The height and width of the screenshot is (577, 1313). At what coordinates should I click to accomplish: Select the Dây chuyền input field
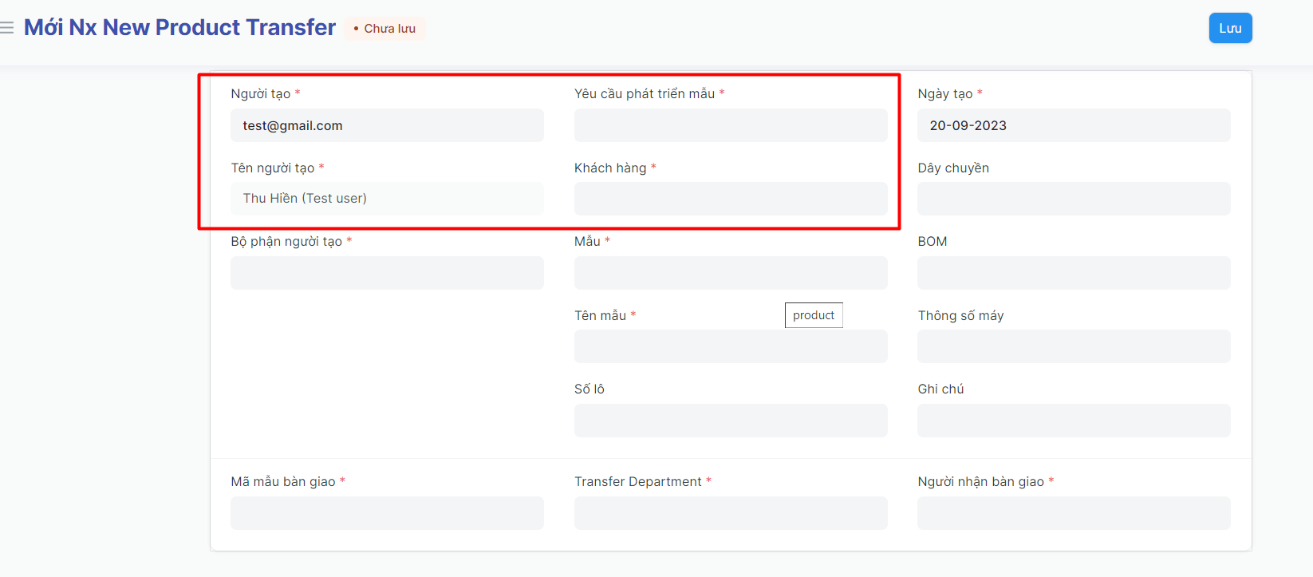tap(1073, 199)
